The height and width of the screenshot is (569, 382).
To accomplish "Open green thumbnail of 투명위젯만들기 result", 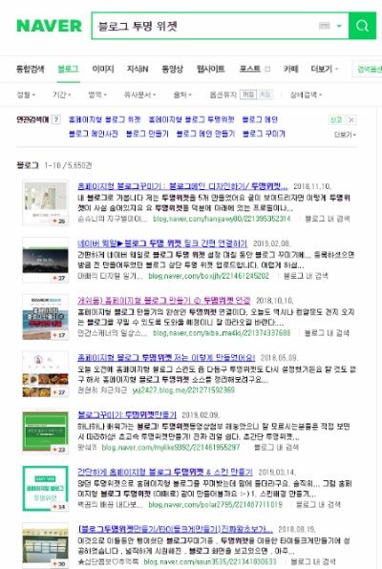I will point(46,432).
